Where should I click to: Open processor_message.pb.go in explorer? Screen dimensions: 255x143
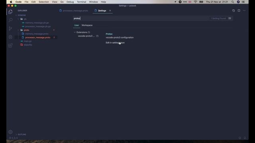38,27
